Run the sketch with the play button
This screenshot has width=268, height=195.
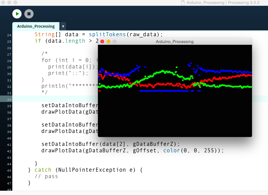click(x=17, y=14)
